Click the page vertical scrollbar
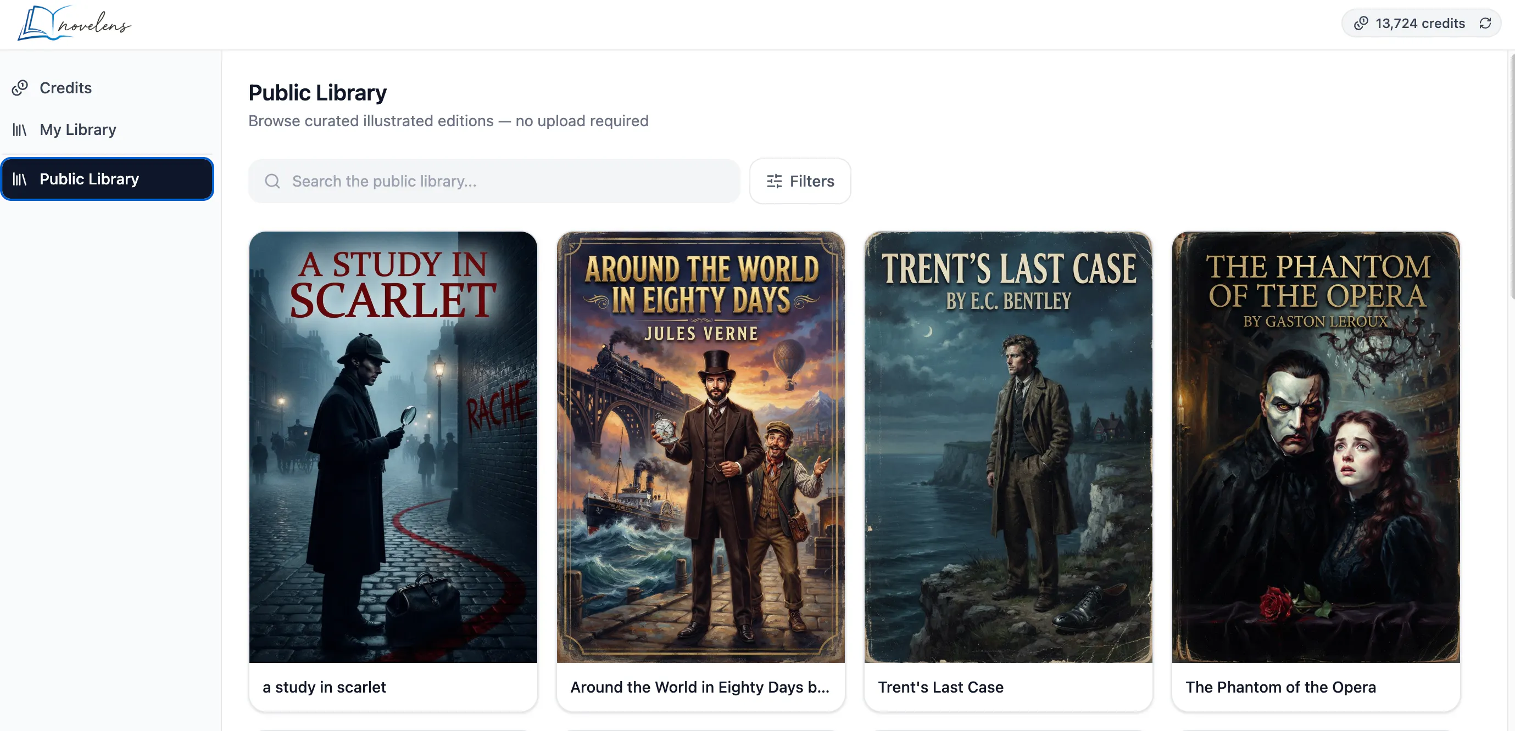The height and width of the screenshot is (731, 1515). point(1512,176)
